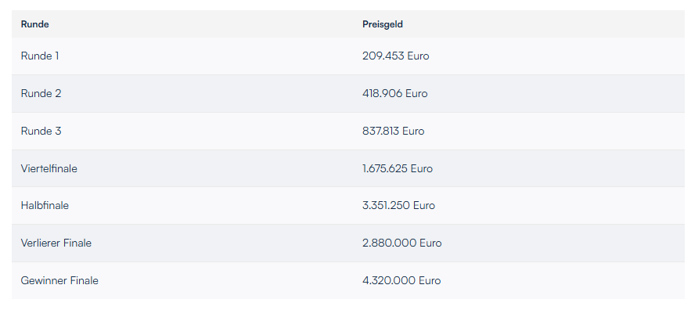691x310 pixels.
Task: Click the 2.880.000 Euro value
Action: (402, 243)
